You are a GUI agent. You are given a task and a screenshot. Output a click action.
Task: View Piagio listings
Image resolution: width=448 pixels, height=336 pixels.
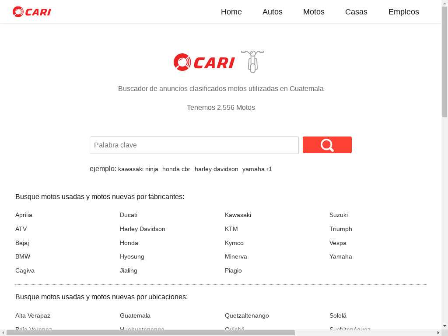[233, 270]
